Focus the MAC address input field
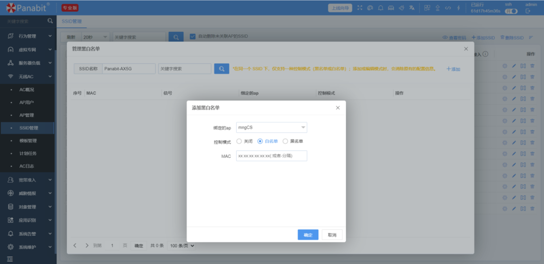The image size is (544, 264). point(271,156)
